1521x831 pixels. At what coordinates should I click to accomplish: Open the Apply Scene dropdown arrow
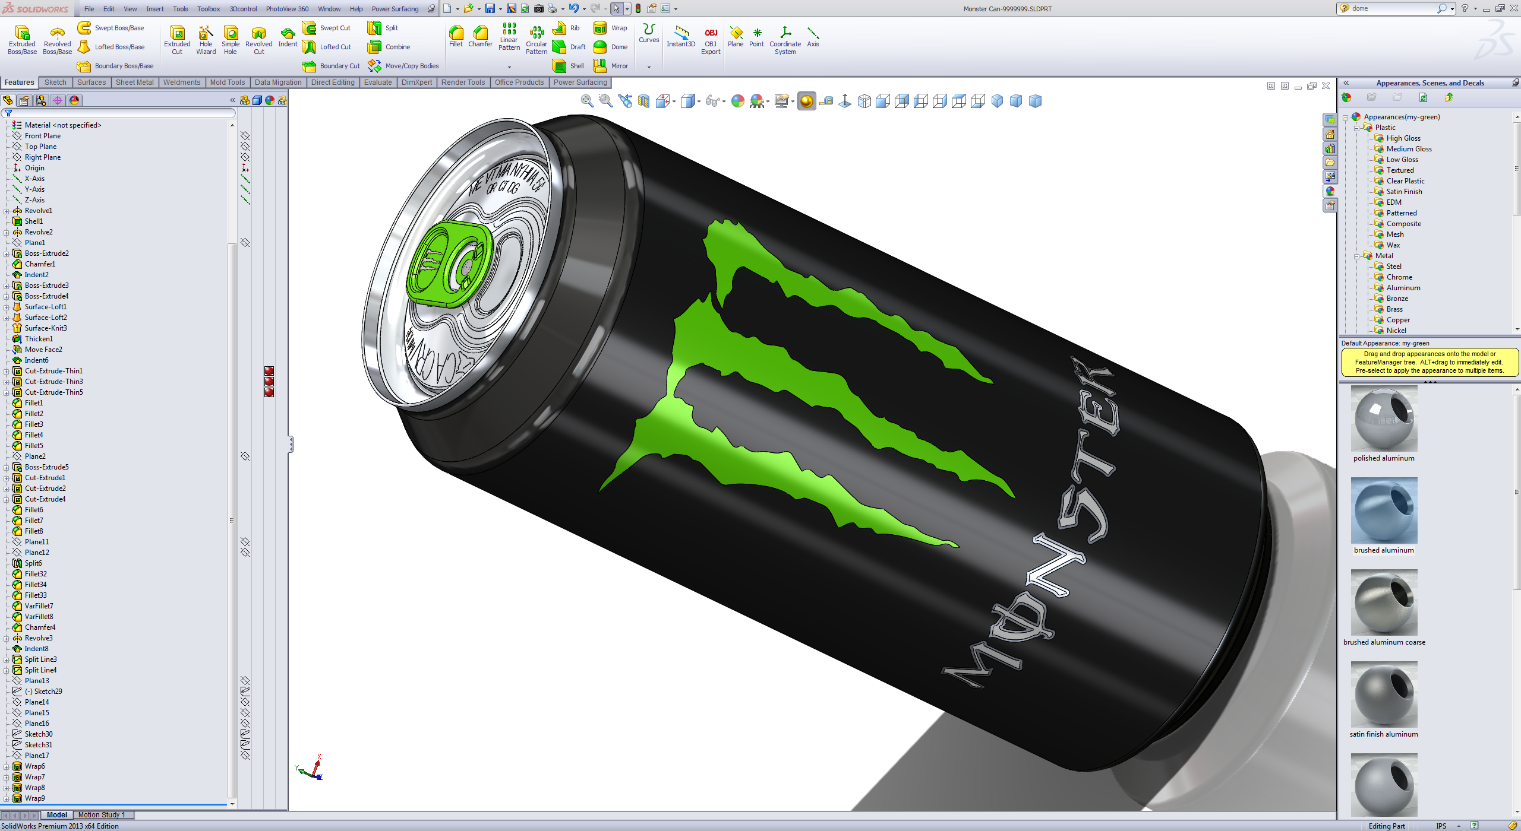(768, 102)
